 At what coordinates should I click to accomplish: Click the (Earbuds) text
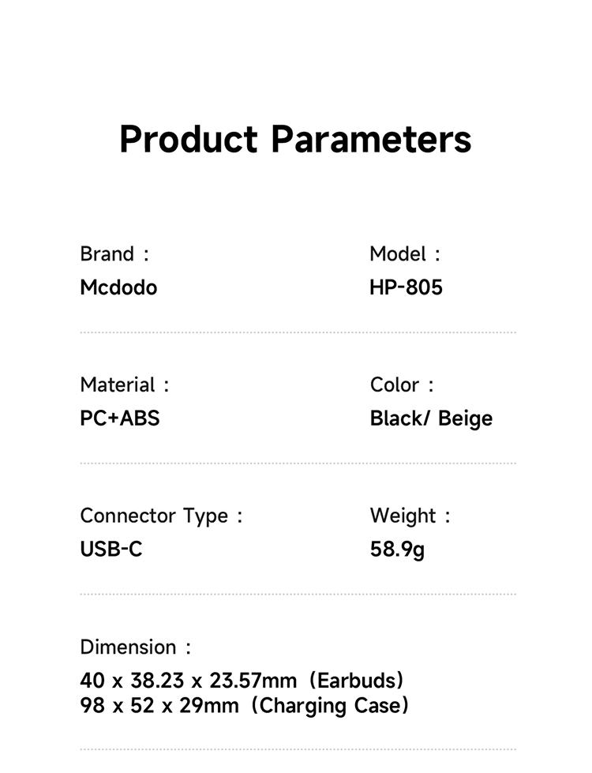358,680
